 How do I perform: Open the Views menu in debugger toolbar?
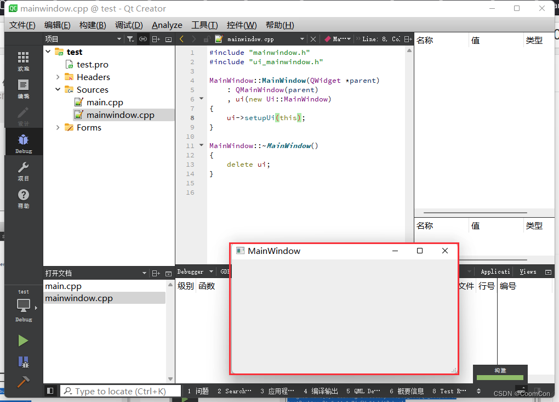click(x=528, y=272)
